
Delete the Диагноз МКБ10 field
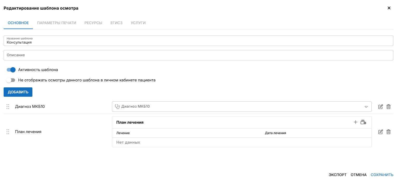pos(388,107)
